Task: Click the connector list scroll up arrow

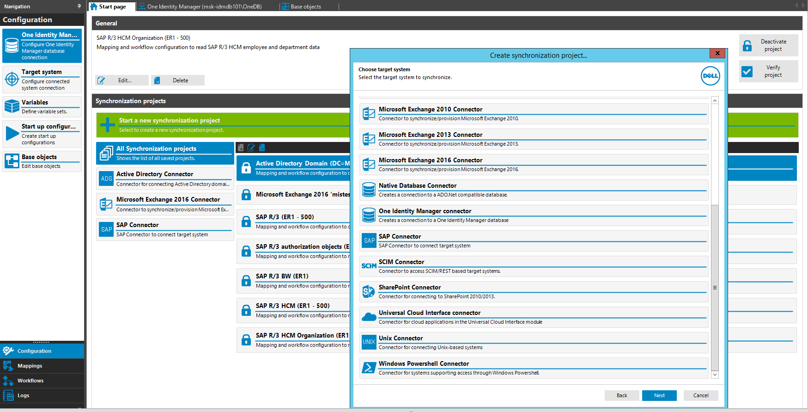Action: coord(715,100)
